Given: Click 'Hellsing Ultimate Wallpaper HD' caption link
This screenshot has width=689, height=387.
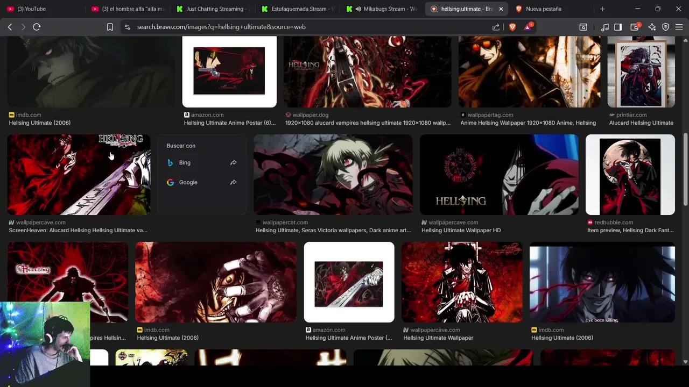Looking at the screenshot, I should pyautogui.click(x=461, y=230).
